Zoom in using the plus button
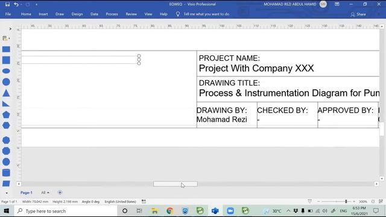Image resolution: width=386 pixels, height=217 pixels. coord(354,201)
